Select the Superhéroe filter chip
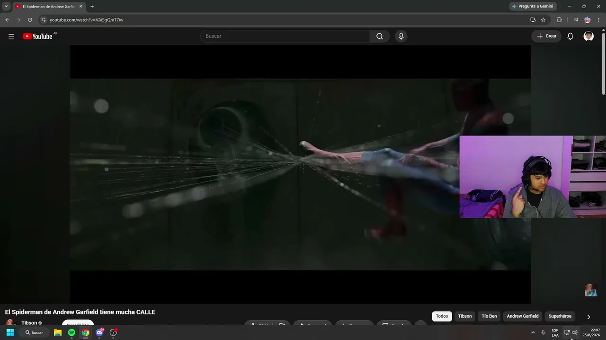The height and width of the screenshot is (340, 606). point(560,316)
